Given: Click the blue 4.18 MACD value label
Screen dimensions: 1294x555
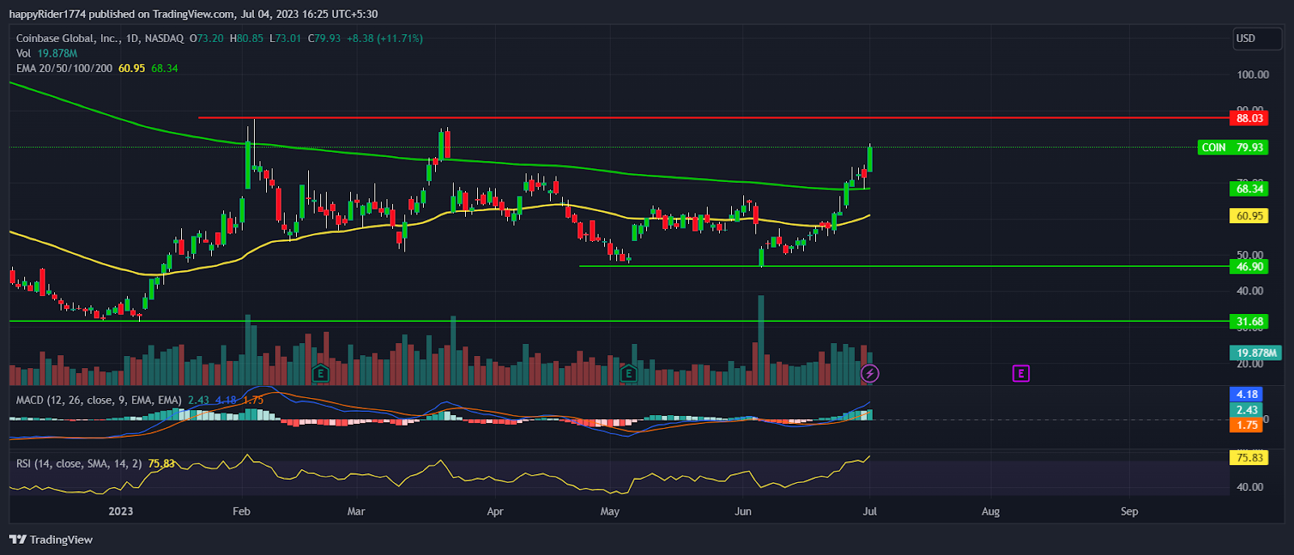Looking at the screenshot, I should pos(1246,394).
